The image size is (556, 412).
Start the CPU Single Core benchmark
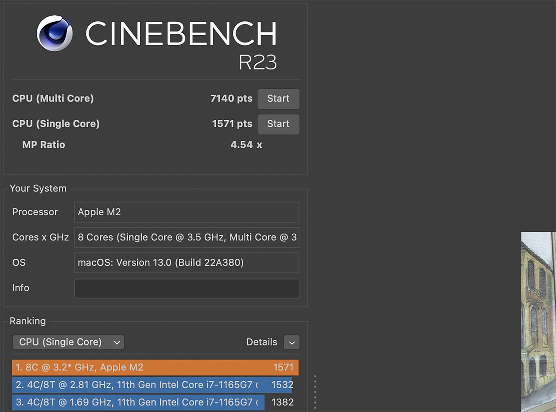click(278, 124)
